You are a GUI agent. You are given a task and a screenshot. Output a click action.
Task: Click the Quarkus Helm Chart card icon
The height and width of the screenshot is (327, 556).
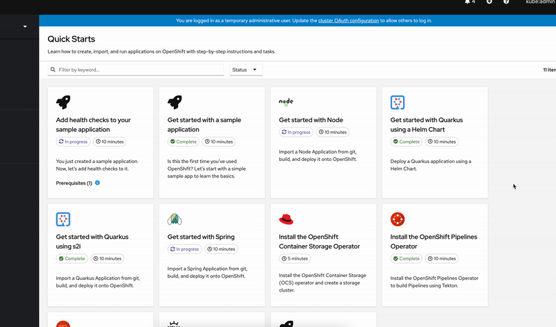(398, 102)
